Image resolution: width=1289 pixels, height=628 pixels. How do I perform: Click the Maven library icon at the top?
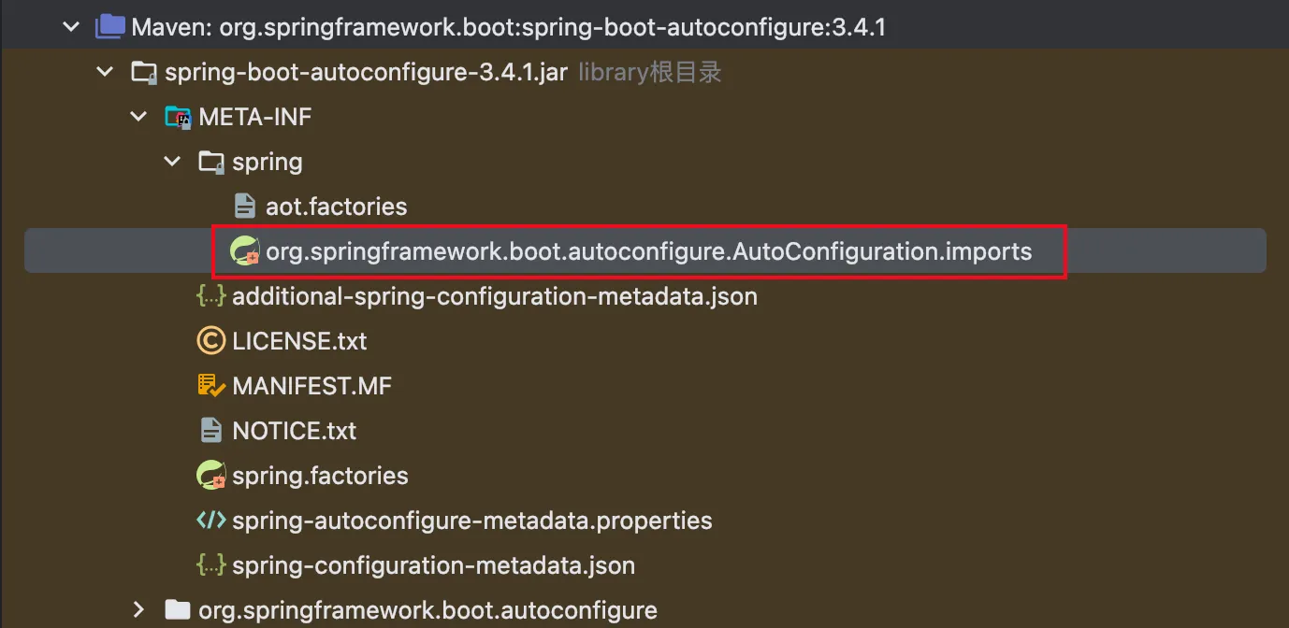(x=109, y=26)
